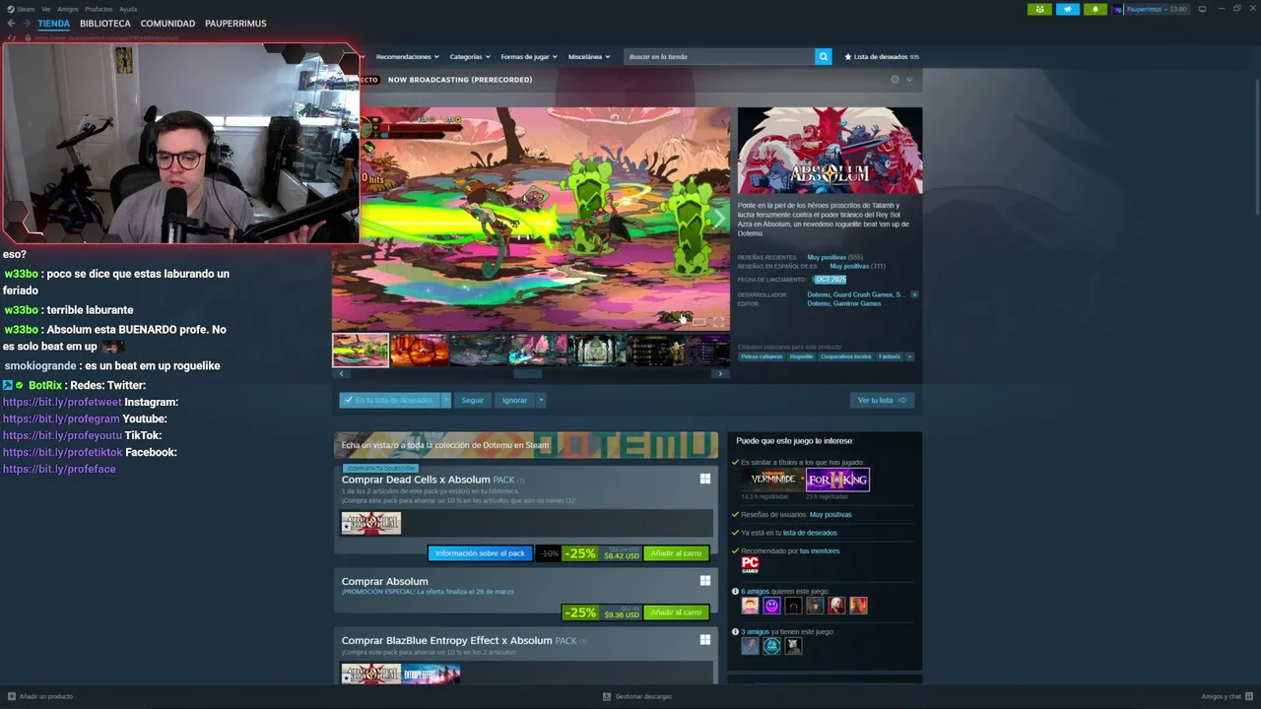The image size is (1261, 709).
Task: Open TIENDA tab
Action: coord(53,24)
